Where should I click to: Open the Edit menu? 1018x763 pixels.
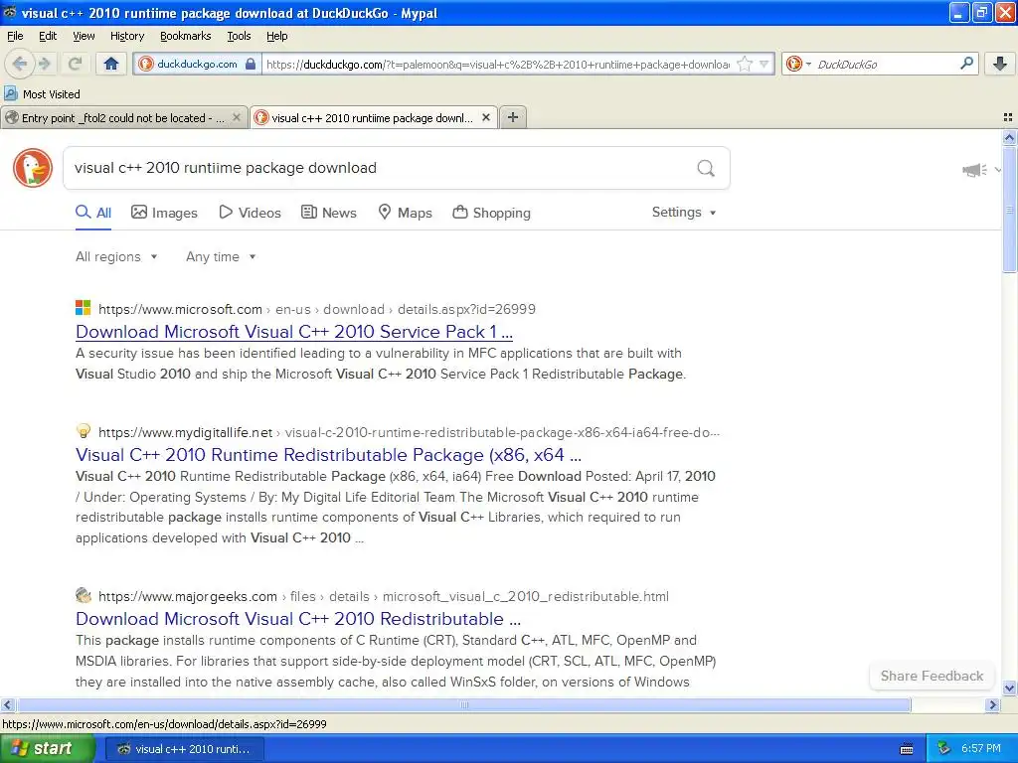(x=48, y=36)
